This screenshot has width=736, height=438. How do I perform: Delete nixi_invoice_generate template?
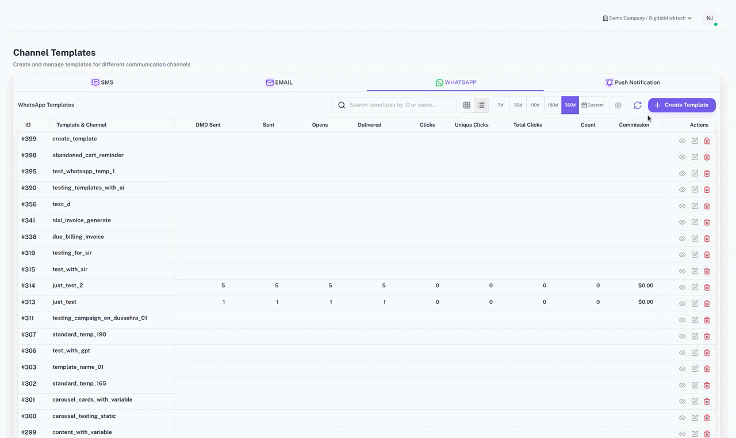pyautogui.click(x=707, y=222)
